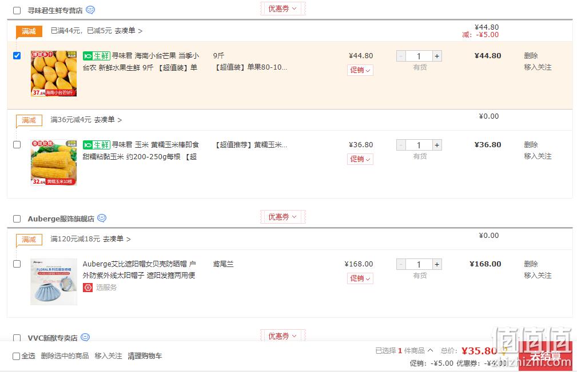Image resolution: width=577 pixels, height=372 pixels.
Task: Open 优惠券 dropdown for VVC新款专卖店
Action: tap(282, 336)
